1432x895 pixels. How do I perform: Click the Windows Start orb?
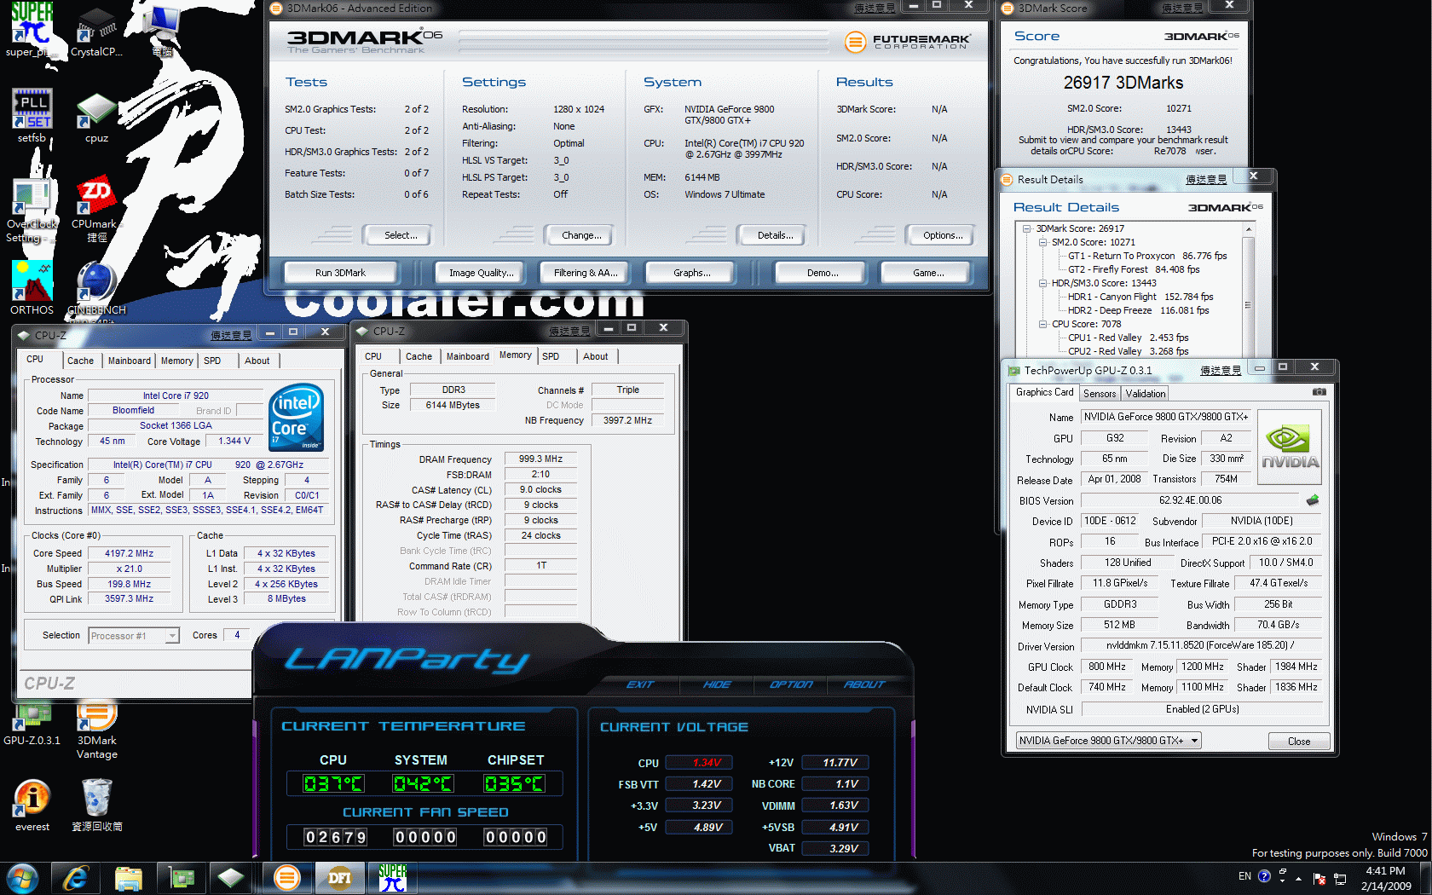pos(22,878)
